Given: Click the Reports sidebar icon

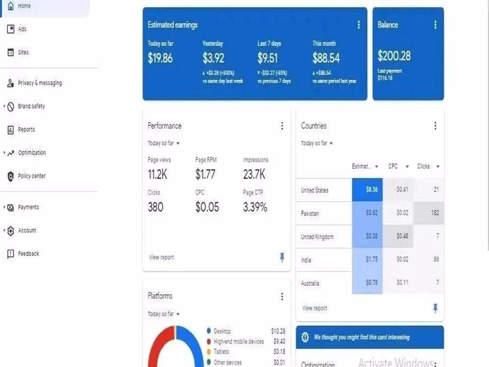Looking at the screenshot, I should click(x=11, y=129).
